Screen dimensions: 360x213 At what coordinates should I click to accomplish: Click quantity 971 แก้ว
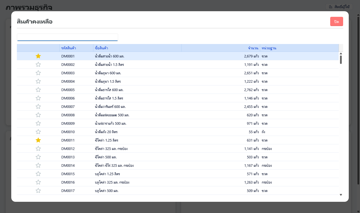click(x=253, y=123)
